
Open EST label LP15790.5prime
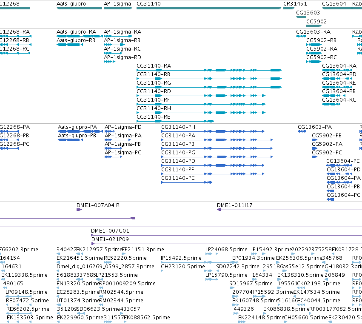[x=226, y=275]
